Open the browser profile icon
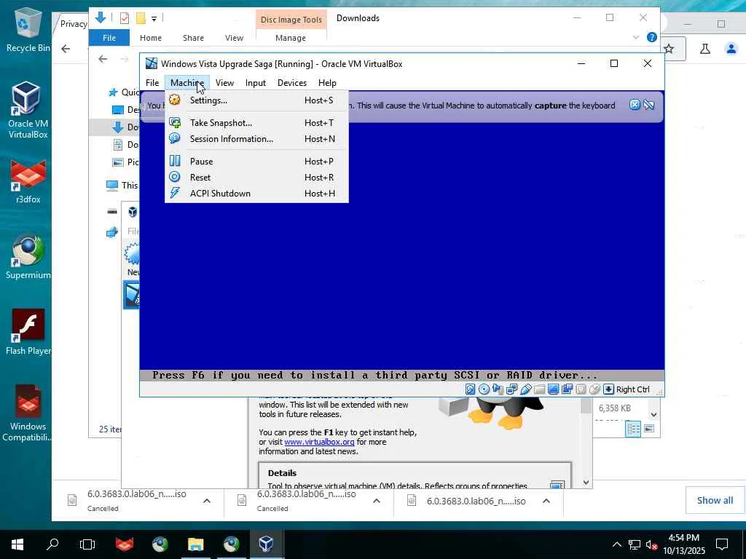This screenshot has height=559, width=746. tap(731, 49)
